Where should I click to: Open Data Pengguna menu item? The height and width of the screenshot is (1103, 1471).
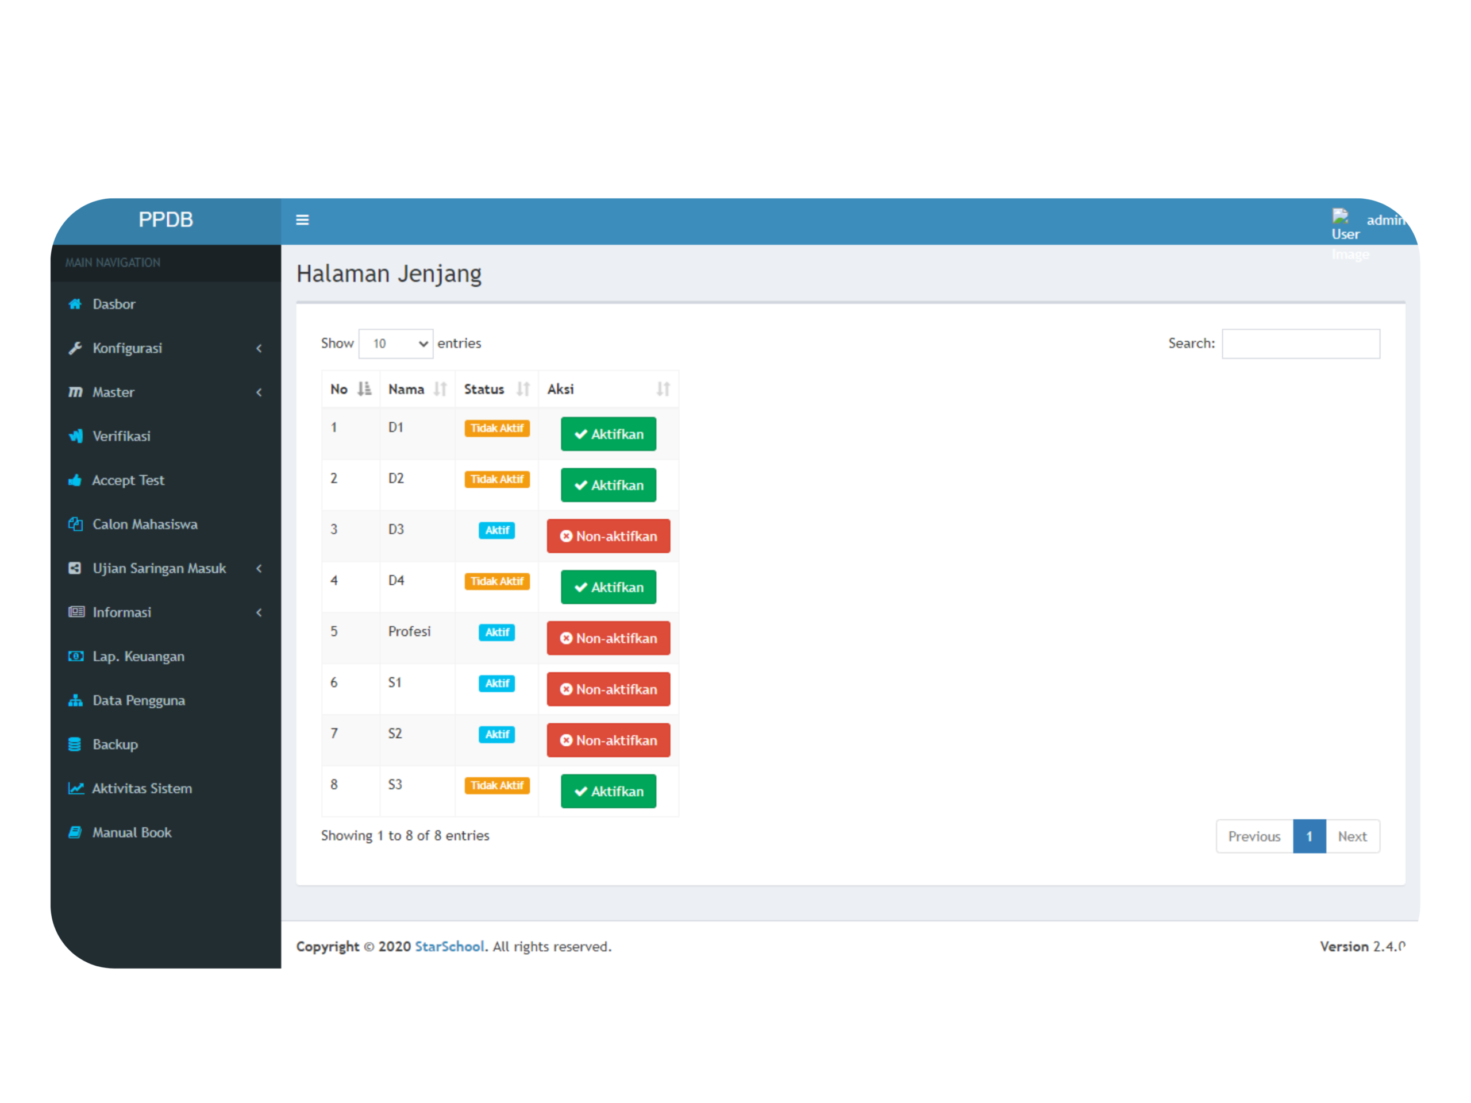coord(138,700)
